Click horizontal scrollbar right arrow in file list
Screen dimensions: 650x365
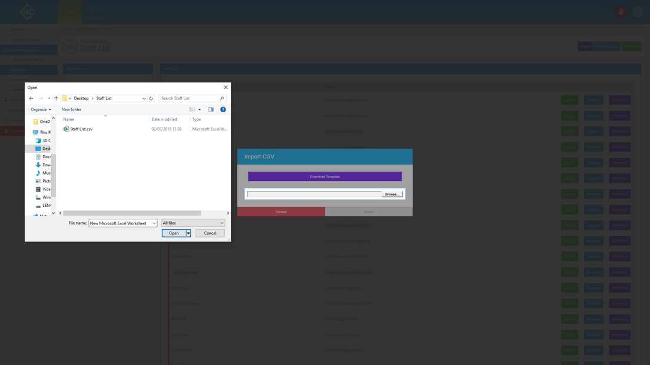click(228, 213)
